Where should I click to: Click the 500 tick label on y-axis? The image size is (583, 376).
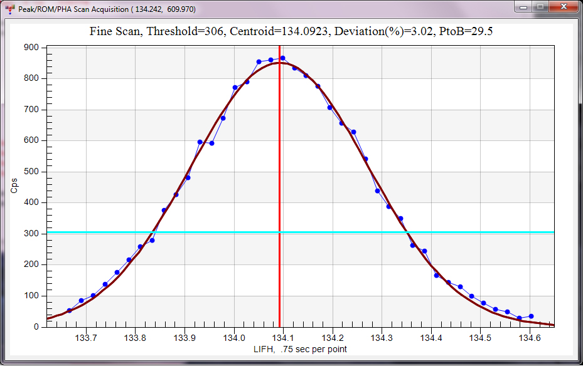(x=30, y=172)
